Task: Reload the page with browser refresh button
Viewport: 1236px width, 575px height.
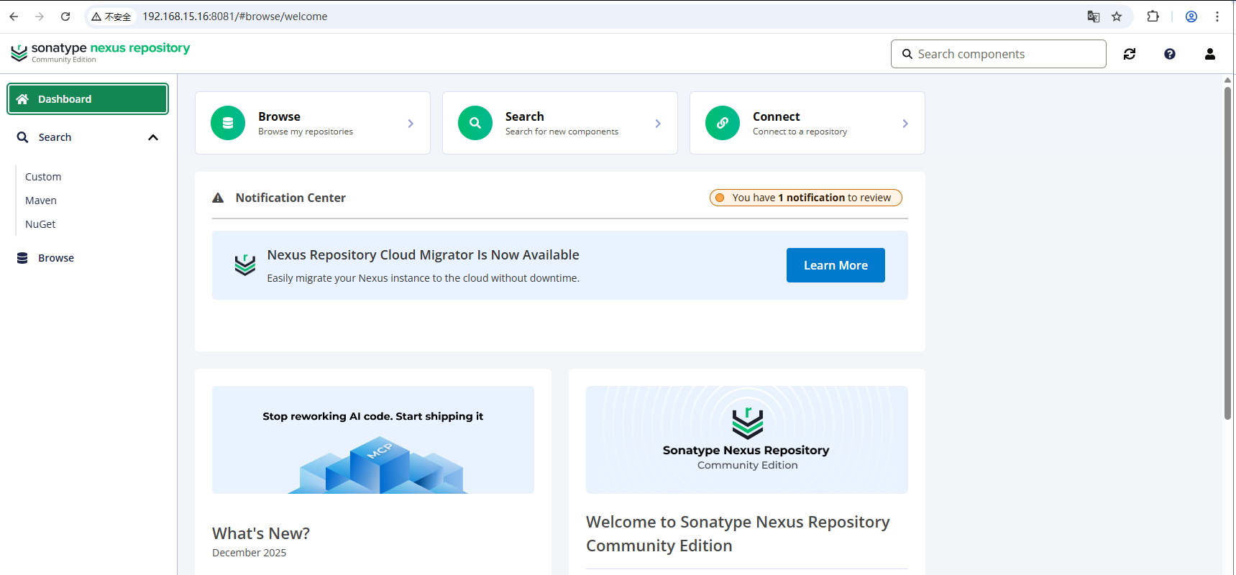Action: click(65, 17)
